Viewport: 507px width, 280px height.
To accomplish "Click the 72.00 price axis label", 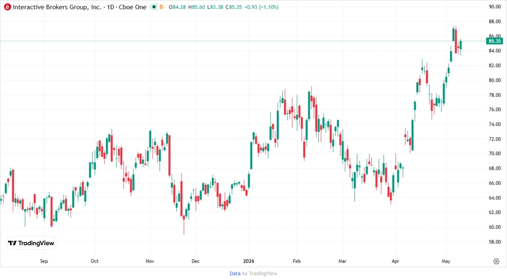I will click(x=495, y=139).
